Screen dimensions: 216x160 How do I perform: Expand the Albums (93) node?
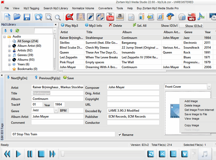click(9, 60)
